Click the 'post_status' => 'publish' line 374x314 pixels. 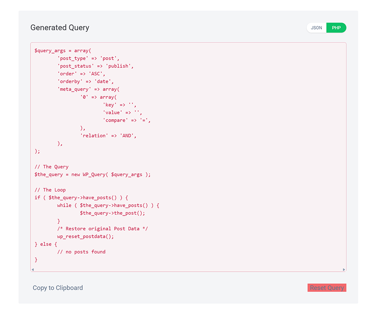point(95,66)
